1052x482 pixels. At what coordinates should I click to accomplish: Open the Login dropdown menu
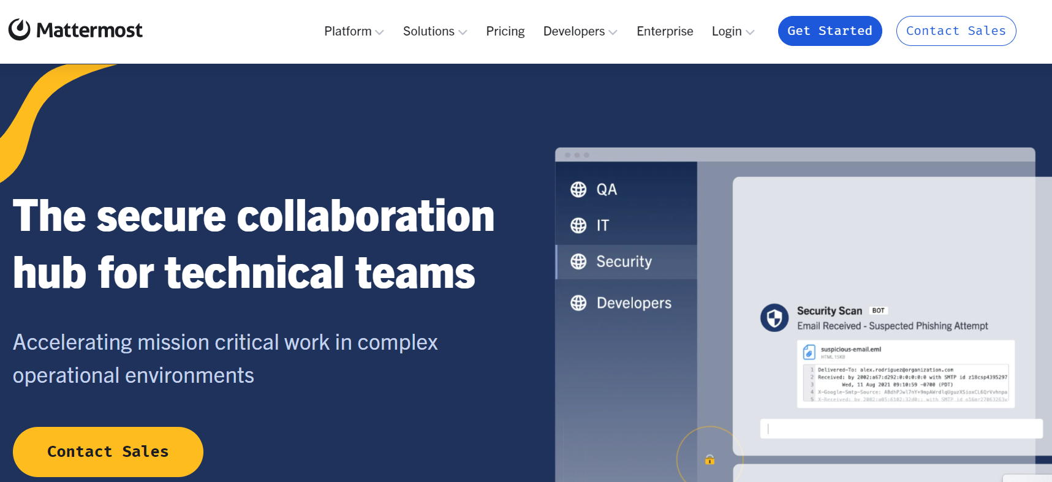click(x=732, y=31)
